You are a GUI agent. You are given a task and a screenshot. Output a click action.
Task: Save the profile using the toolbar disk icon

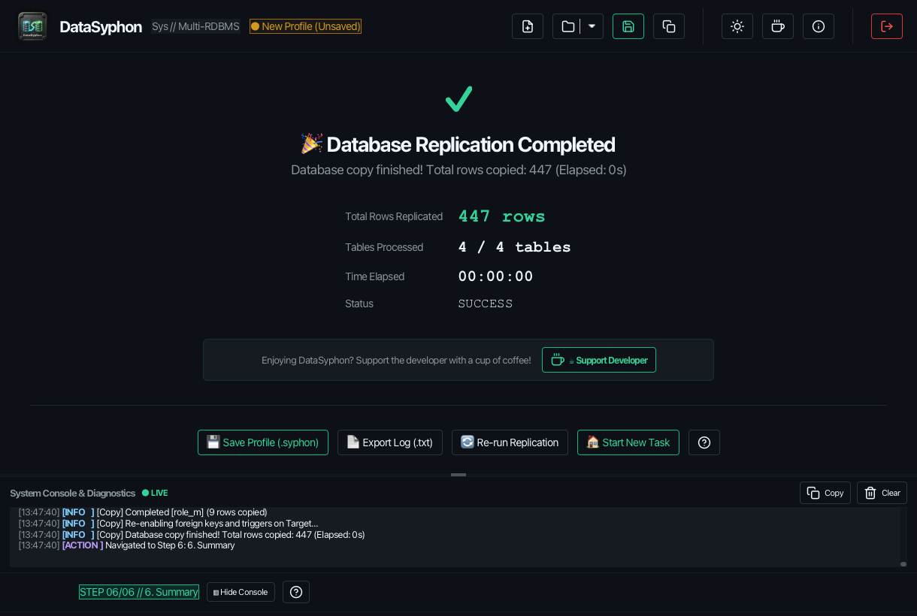click(628, 26)
